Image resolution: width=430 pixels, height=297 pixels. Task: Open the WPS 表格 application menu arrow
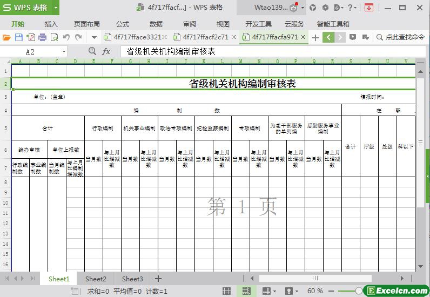tap(56, 8)
